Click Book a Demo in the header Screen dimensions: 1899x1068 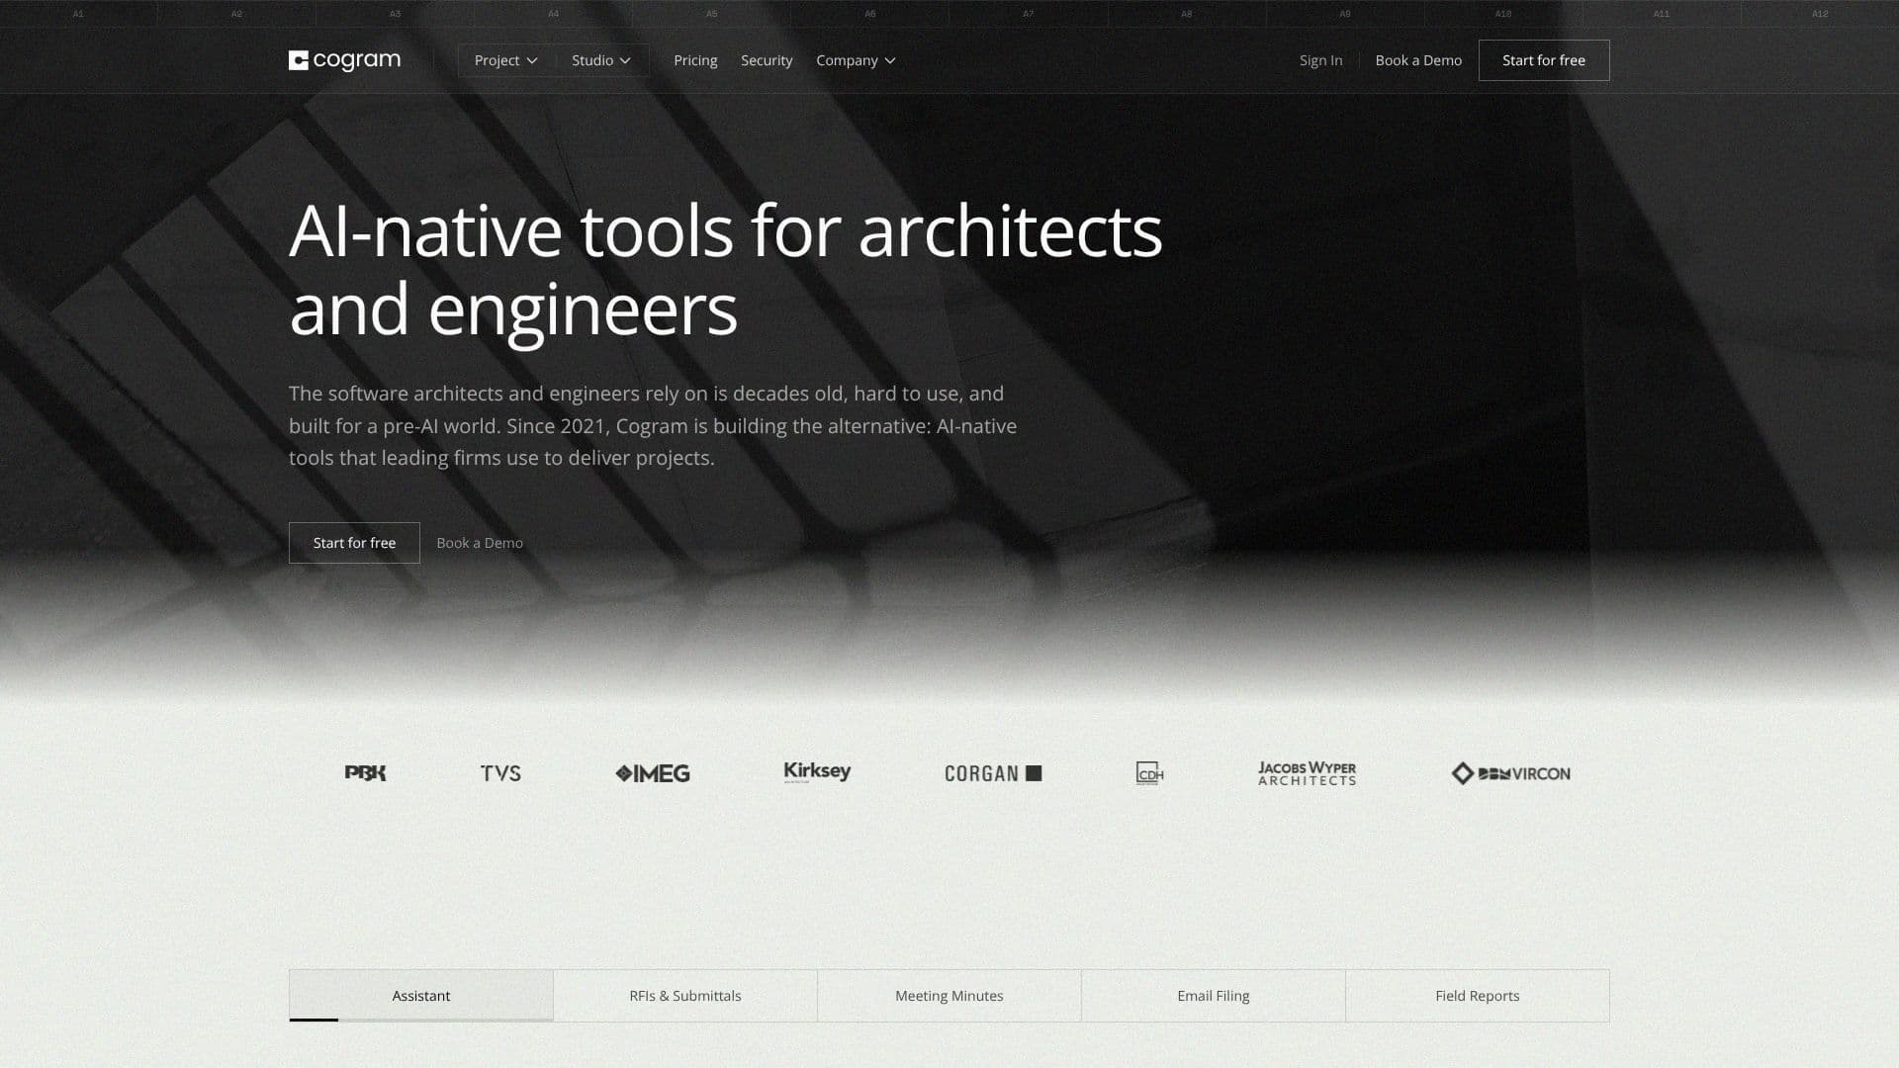(1418, 60)
